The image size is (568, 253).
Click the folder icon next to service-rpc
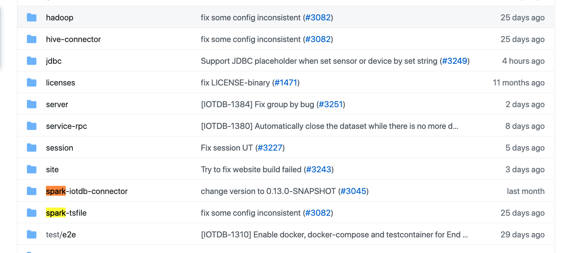pyautogui.click(x=32, y=126)
